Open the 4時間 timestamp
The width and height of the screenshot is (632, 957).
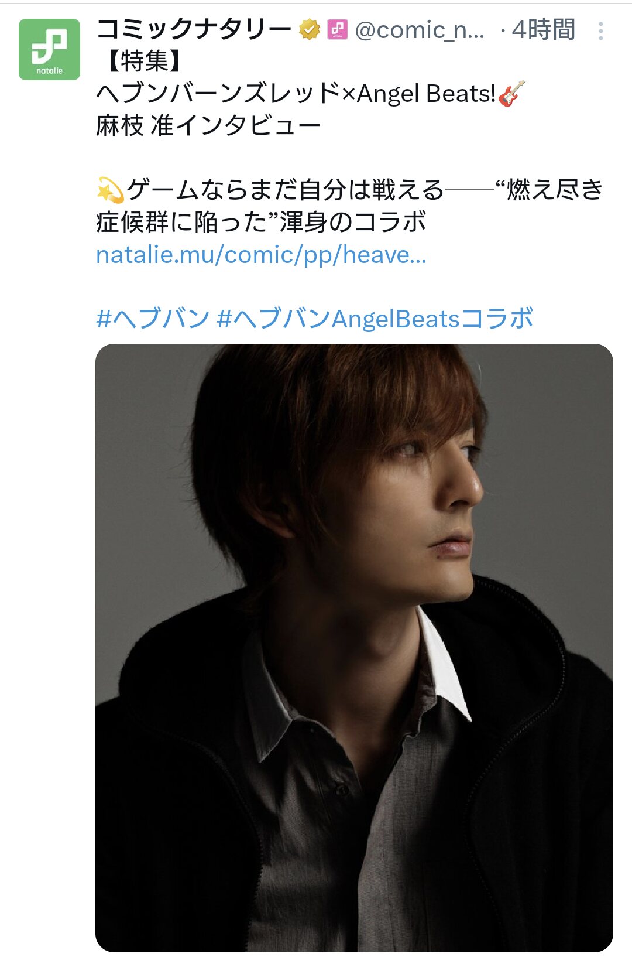point(544,29)
